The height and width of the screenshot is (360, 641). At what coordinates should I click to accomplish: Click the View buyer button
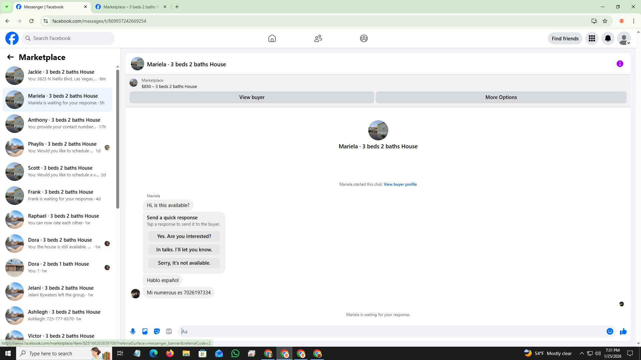(x=252, y=97)
